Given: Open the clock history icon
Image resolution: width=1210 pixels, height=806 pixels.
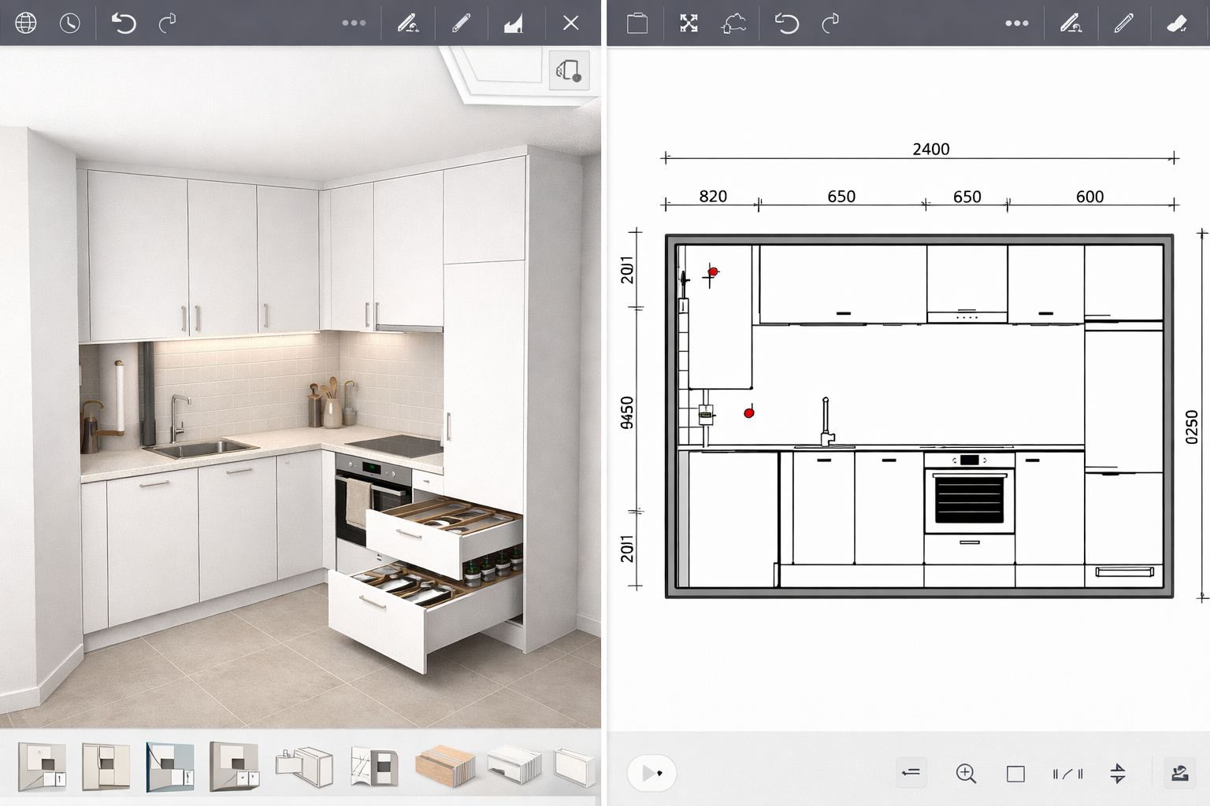Looking at the screenshot, I should (x=70, y=23).
